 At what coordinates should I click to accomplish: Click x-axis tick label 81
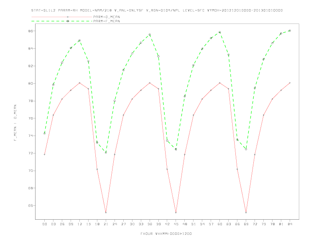(x=281, y=224)
